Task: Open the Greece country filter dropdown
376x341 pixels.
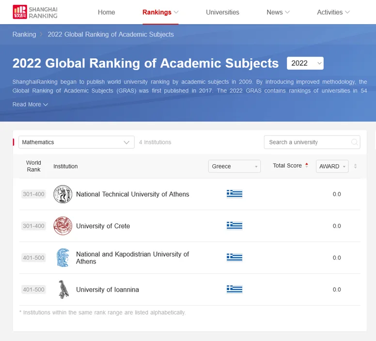Action: [235, 166]
